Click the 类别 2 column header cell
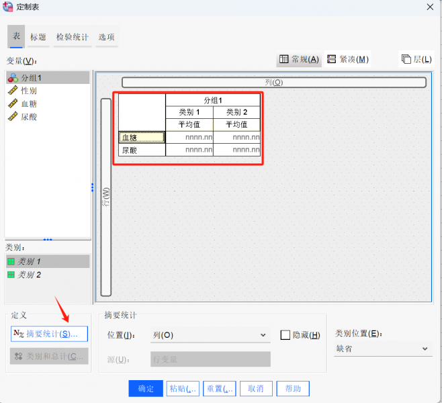442x403 pixels. (236, 112)
